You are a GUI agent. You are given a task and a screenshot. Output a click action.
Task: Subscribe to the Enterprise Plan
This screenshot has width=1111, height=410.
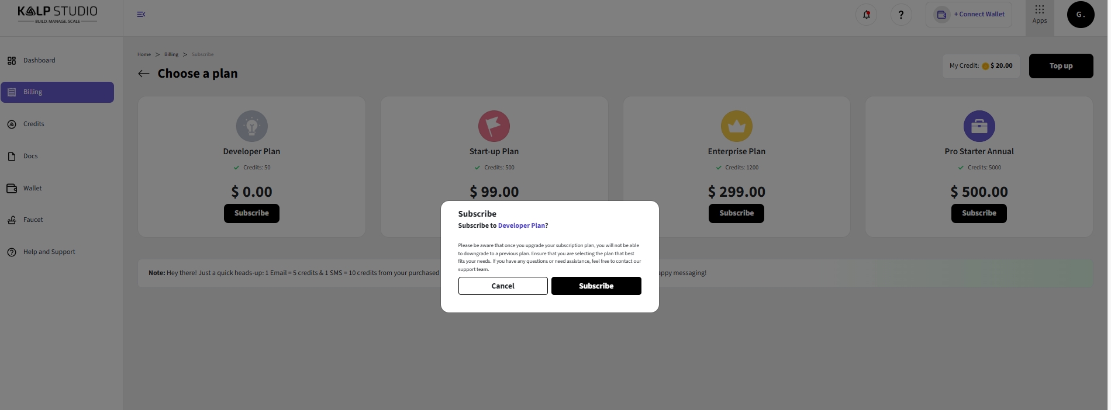[x=736, y=213]
